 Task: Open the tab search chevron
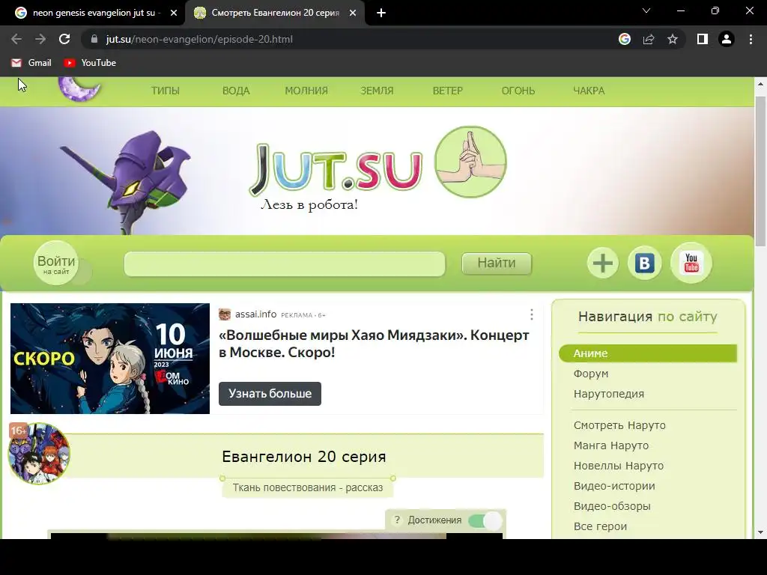coord(646,10)
